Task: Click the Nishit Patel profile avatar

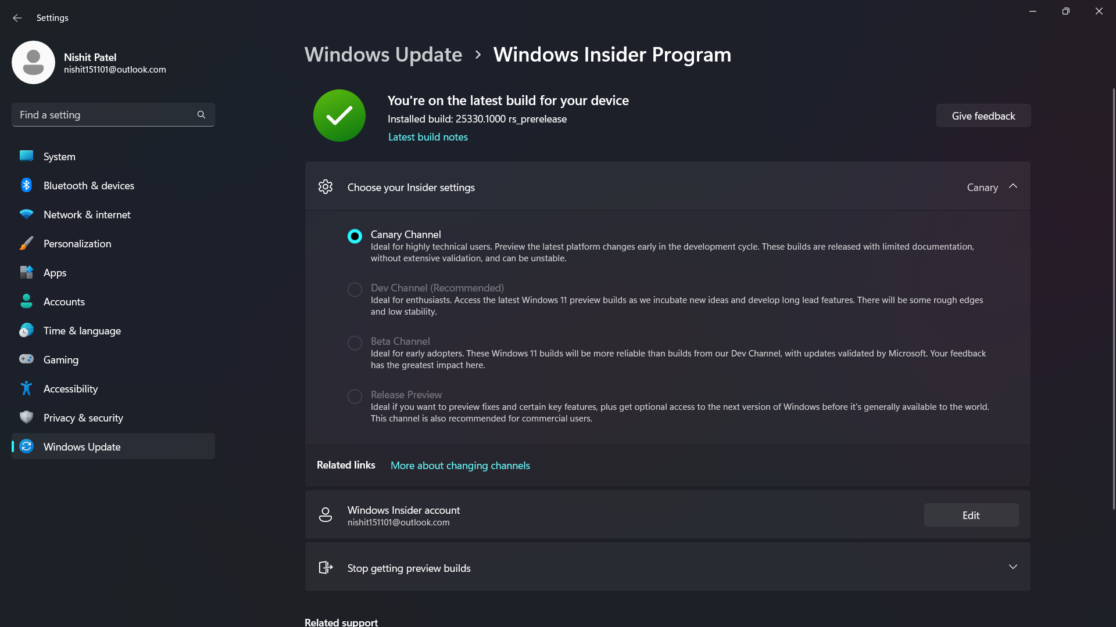Action: 33,62
